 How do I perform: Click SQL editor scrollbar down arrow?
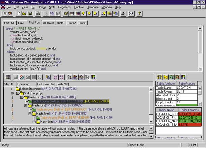[x=200, y=69]
